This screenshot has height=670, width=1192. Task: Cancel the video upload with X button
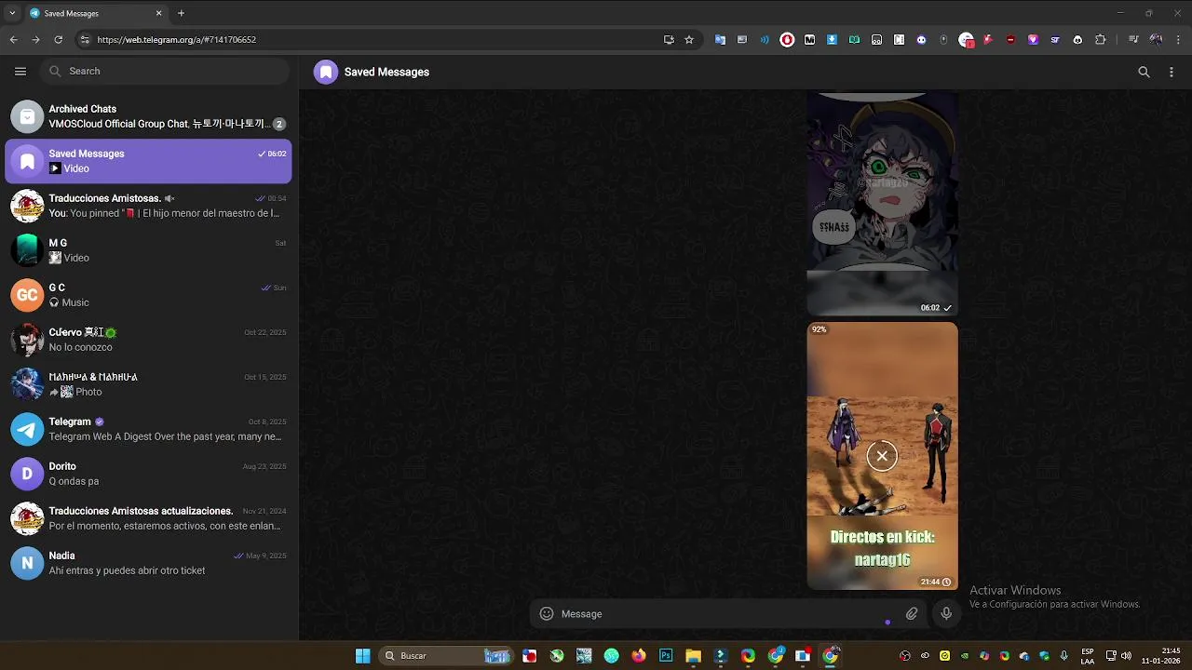882,456
